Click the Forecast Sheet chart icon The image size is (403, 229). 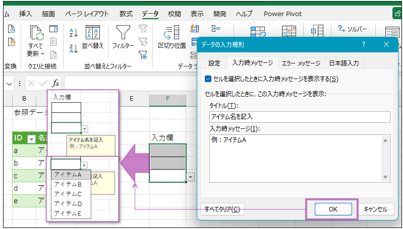(289, 32)
